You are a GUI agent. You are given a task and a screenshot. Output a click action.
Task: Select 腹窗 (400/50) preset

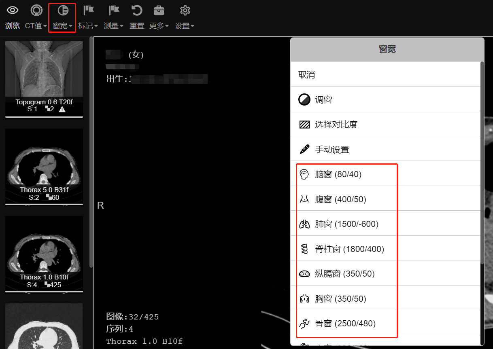[385, 199]
